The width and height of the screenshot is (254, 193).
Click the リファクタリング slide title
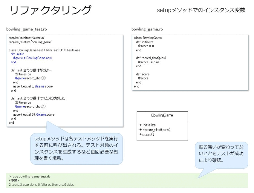click(51, 10)
